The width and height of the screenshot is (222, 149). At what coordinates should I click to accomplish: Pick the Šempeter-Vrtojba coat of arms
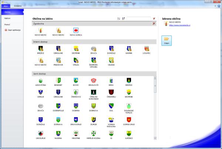(93, 60)
